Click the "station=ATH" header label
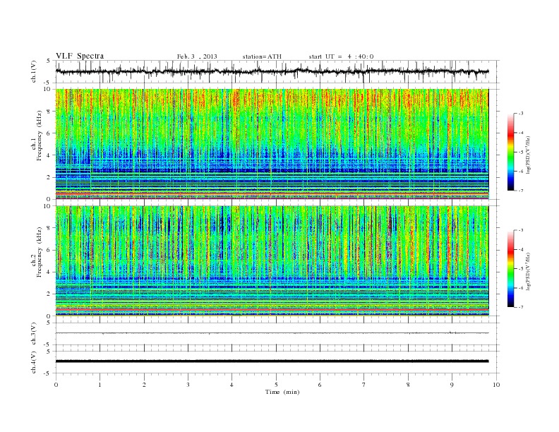 [262, 56]
